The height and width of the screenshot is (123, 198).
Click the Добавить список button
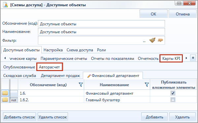pos(19,117)
